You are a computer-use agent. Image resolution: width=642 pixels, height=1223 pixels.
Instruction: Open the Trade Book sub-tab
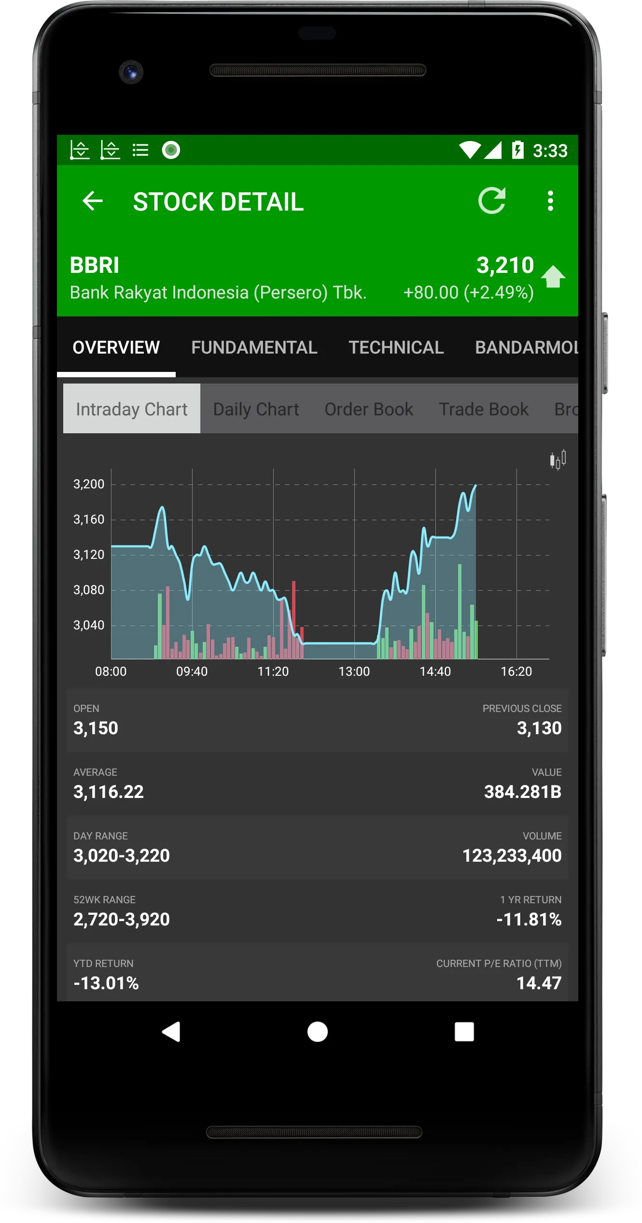[484, 409]
